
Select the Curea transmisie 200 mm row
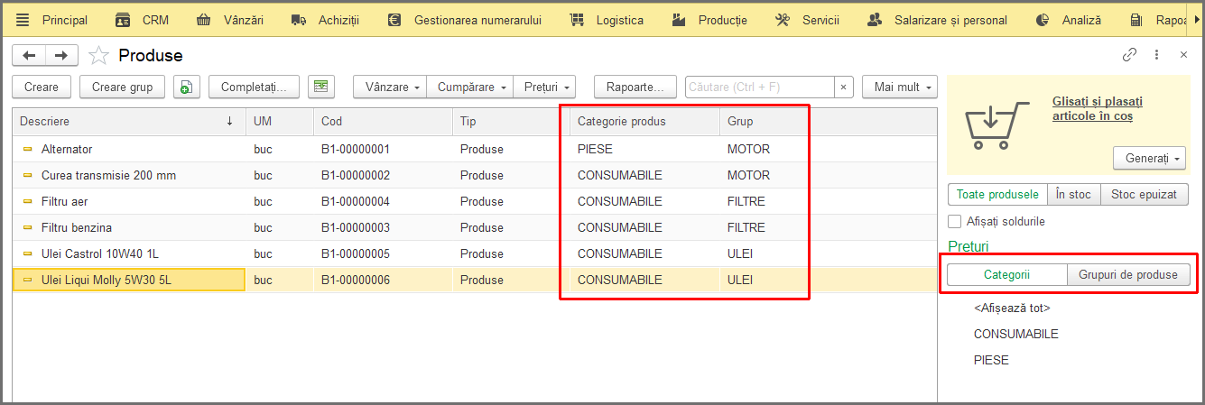[x=474, y=176]
